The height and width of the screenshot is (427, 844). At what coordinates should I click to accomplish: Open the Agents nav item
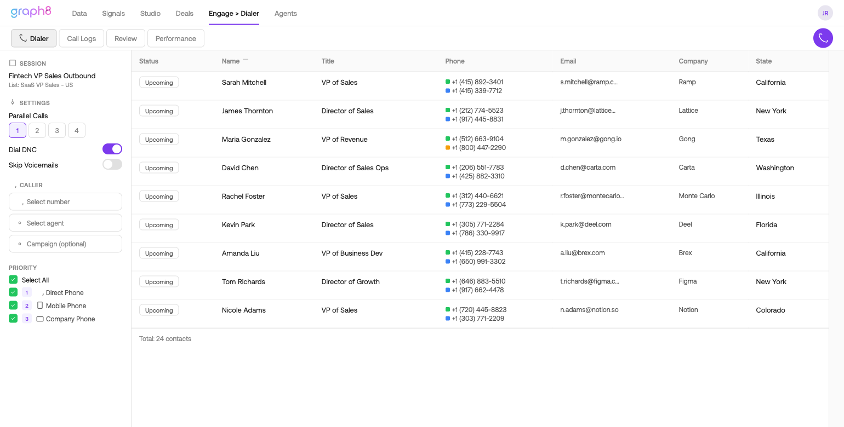tap(286, 13)
